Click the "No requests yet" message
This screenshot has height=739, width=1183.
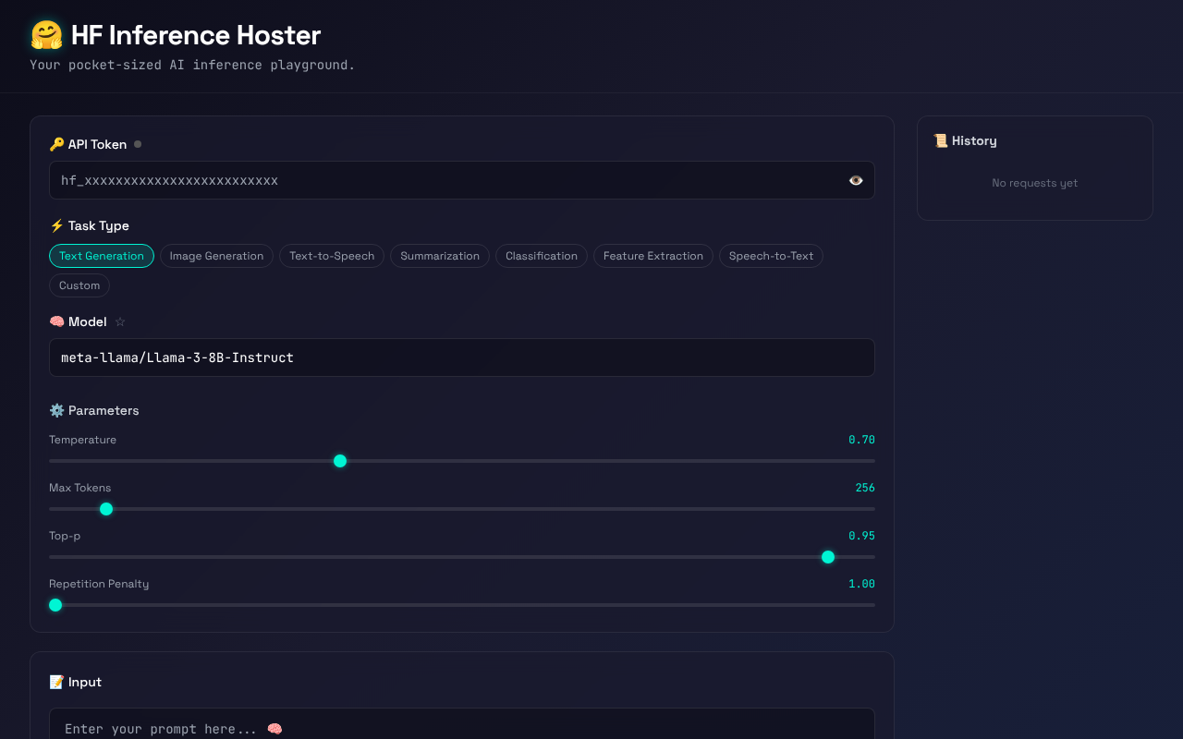click(1035, 183)
